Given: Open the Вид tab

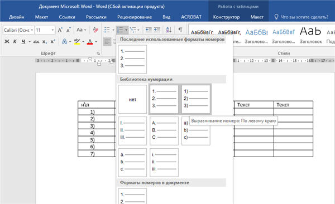Looking at the screenshot, I should pos(166,17).
